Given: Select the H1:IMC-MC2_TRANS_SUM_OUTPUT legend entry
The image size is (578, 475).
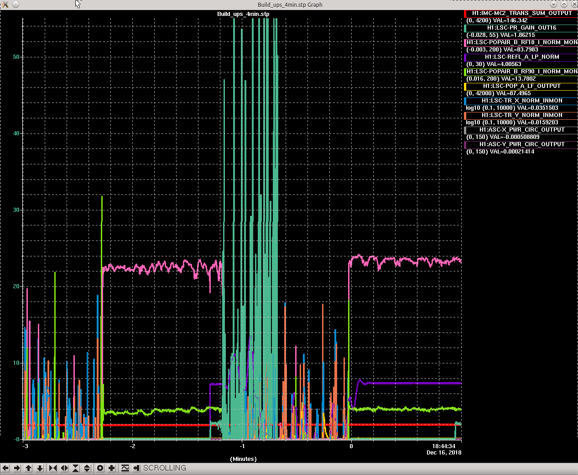Looking at the screenshot, I should [521, 13].
